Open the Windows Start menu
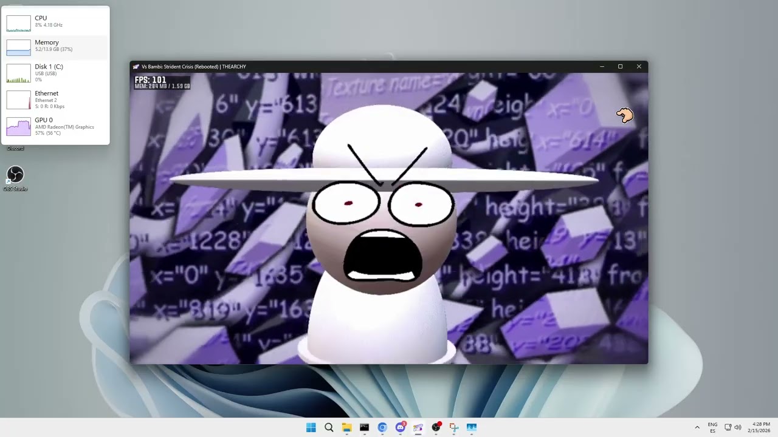778x437 pixels. [x=311, y=427]
